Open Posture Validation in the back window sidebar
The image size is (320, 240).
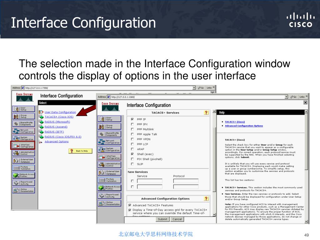point(23,167)
